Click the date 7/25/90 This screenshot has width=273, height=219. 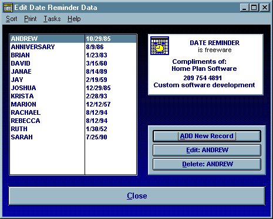pos(96,137)
